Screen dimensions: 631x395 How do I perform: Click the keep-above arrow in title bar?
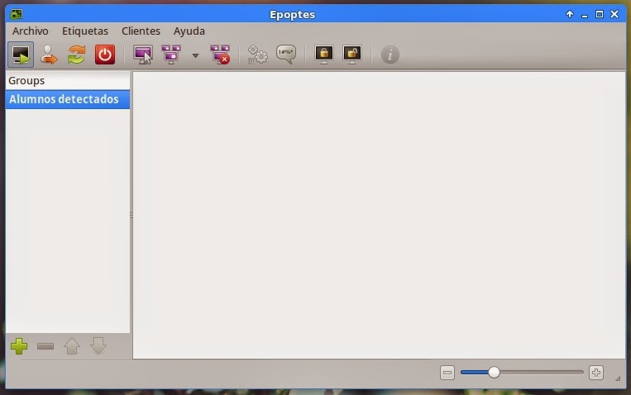(x=570, y=15)
